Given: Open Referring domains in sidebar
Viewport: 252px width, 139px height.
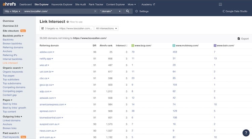Looking at the screenshot, I should pos(13,48).
